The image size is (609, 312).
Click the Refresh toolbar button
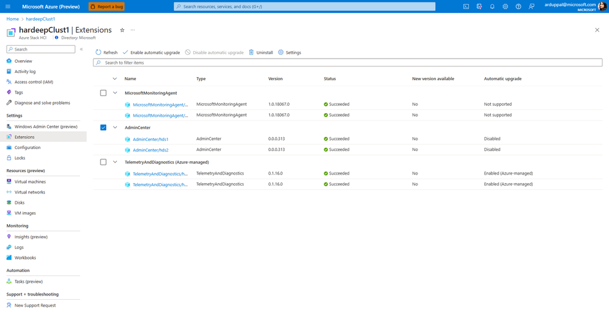tap(107, 52)
